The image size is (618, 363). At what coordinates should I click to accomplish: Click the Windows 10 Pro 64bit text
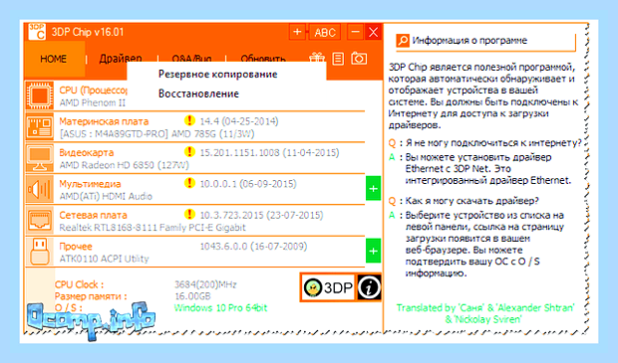click(x=220, y=308)
